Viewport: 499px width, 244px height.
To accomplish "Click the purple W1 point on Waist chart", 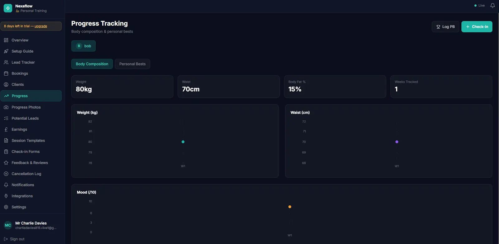I will click(397, 142).
